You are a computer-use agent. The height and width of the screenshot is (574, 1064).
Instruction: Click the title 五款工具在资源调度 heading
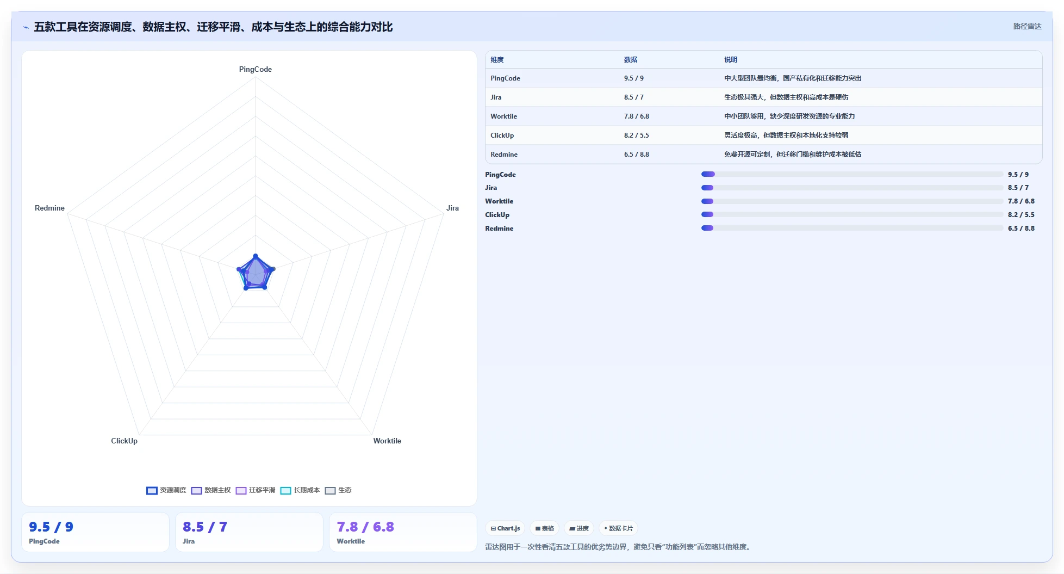pyautogui.click(x=213, y=27)
